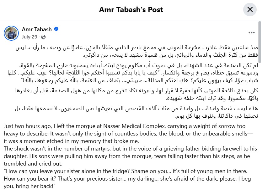The width and height of the screenshot is (262, 189).
Task: Click the blue verified badge icon
Action: [x=56, y=29]
